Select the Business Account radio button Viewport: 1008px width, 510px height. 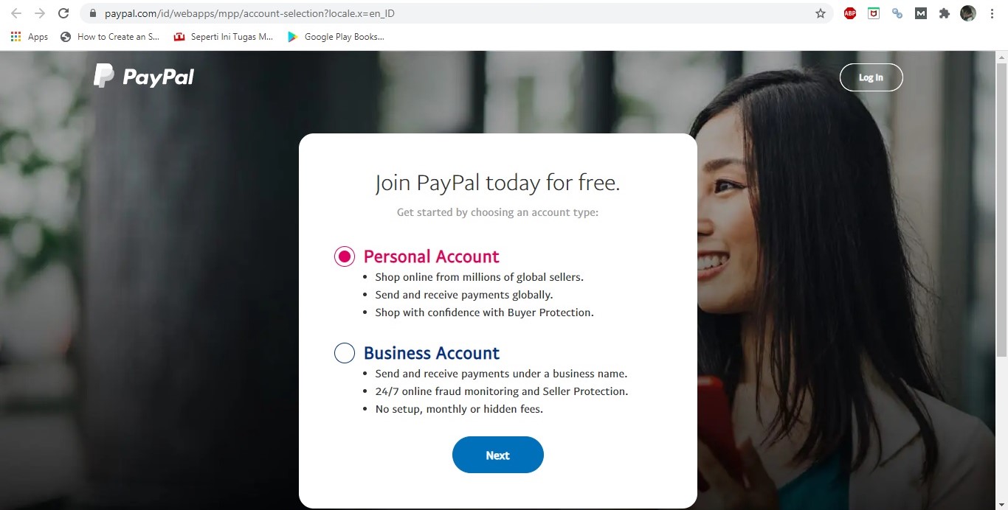(x=345, y=353)
